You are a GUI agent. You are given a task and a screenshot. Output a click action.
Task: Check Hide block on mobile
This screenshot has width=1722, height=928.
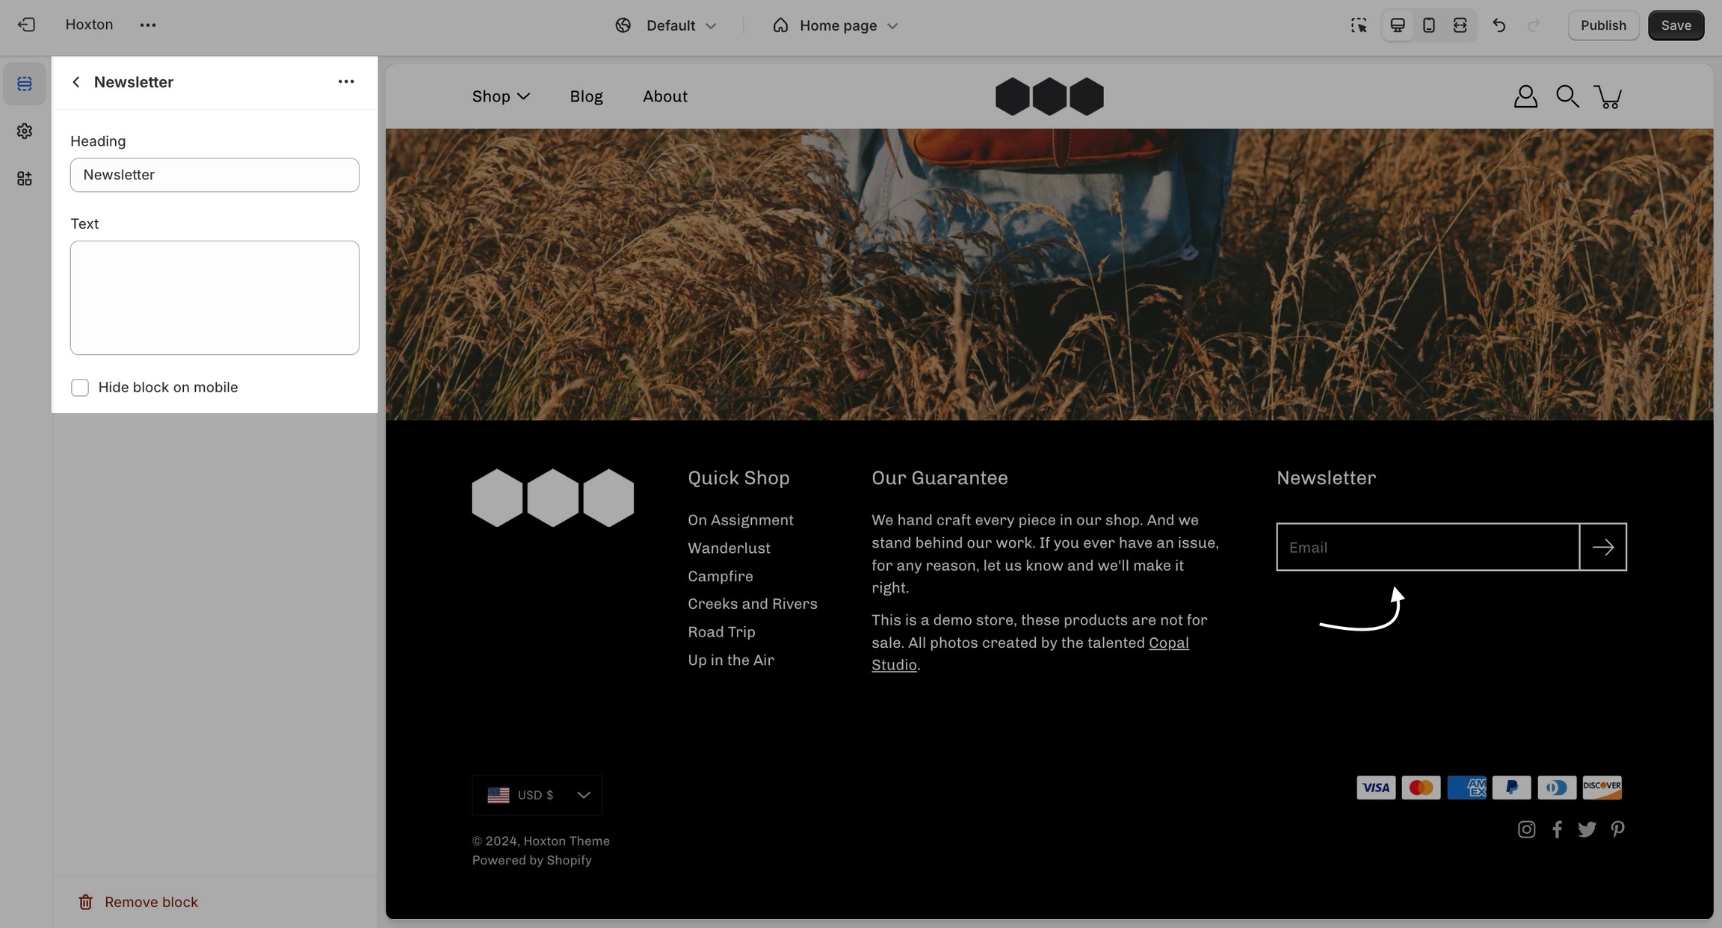(80, 388)
